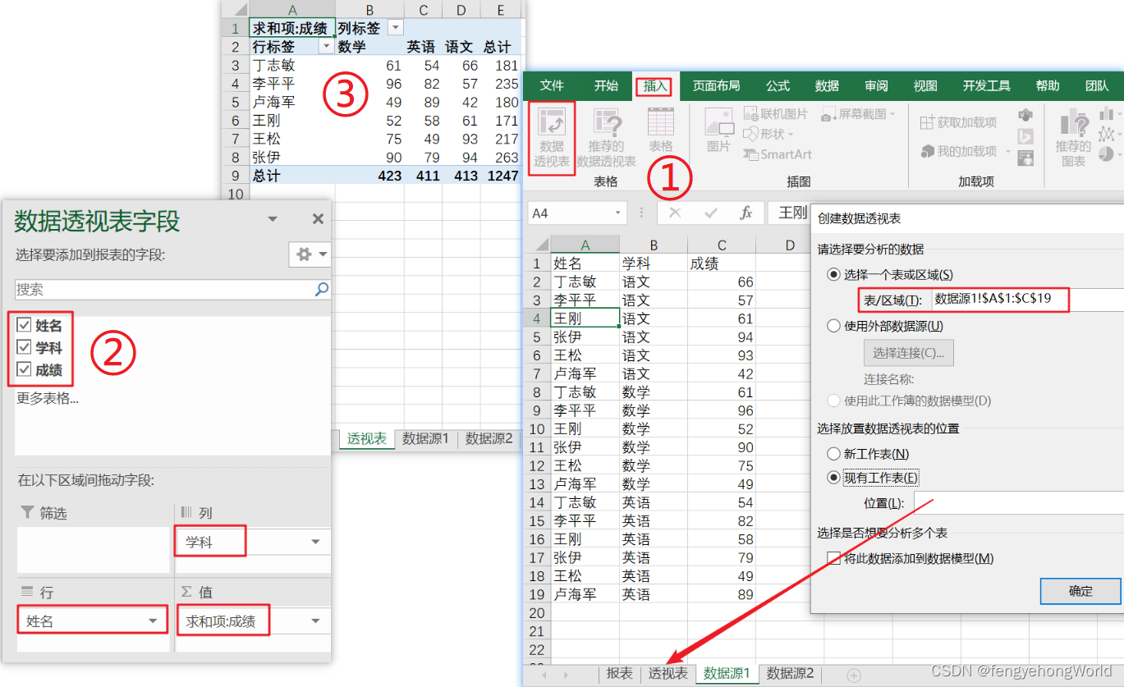Insert a SmartArt graphic
The height and width of the screenshot is (687, 1124).
pos(777,153)
